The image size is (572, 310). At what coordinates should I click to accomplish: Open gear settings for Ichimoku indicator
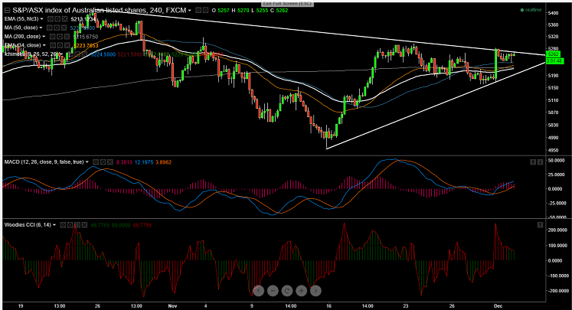click(77, 54)
